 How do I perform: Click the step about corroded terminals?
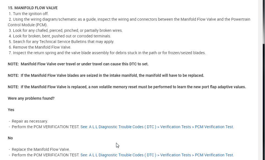click(62, 36)
